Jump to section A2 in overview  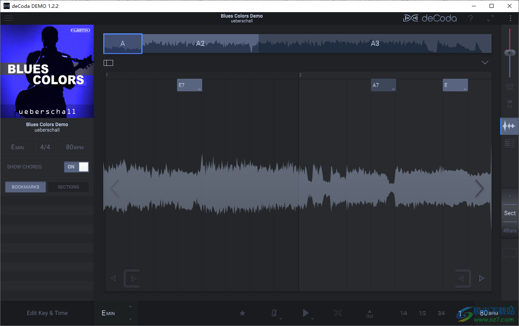pos(200,43)
